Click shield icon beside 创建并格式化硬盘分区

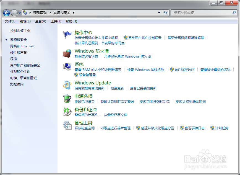tap(138, 128)
